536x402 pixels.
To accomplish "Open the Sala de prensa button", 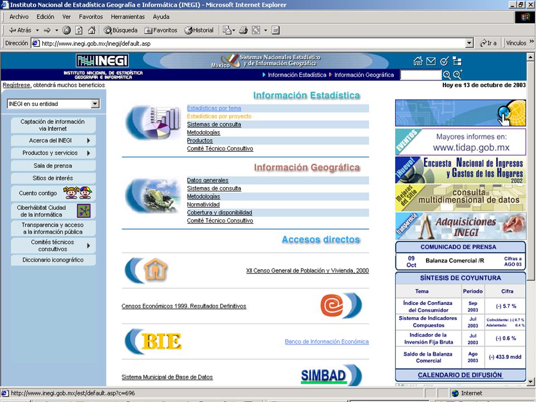I will (53, 166).
